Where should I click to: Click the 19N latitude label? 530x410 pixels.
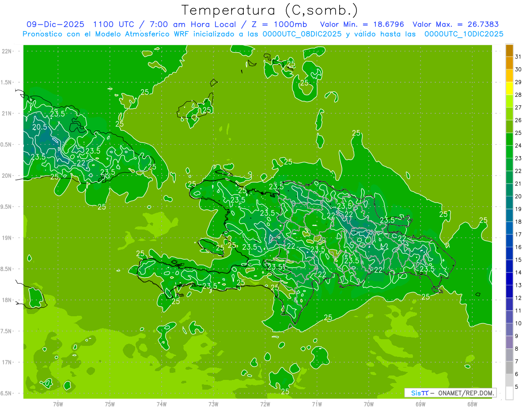7,238
